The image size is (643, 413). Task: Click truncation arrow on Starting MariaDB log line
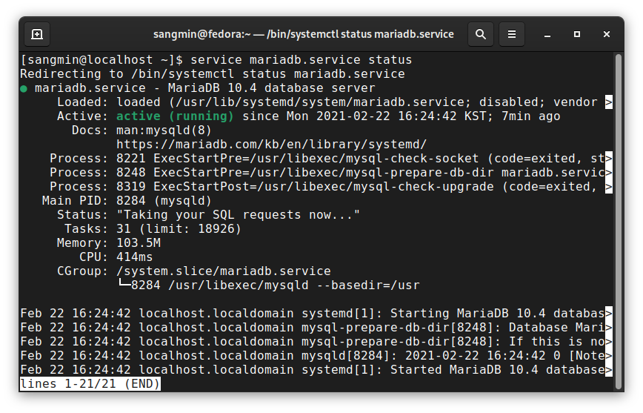608,314
